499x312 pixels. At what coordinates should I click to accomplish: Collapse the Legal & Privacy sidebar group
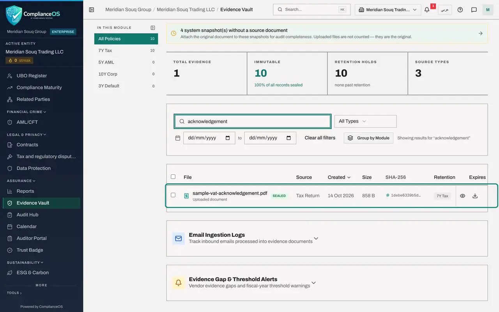tap(27, 135)
